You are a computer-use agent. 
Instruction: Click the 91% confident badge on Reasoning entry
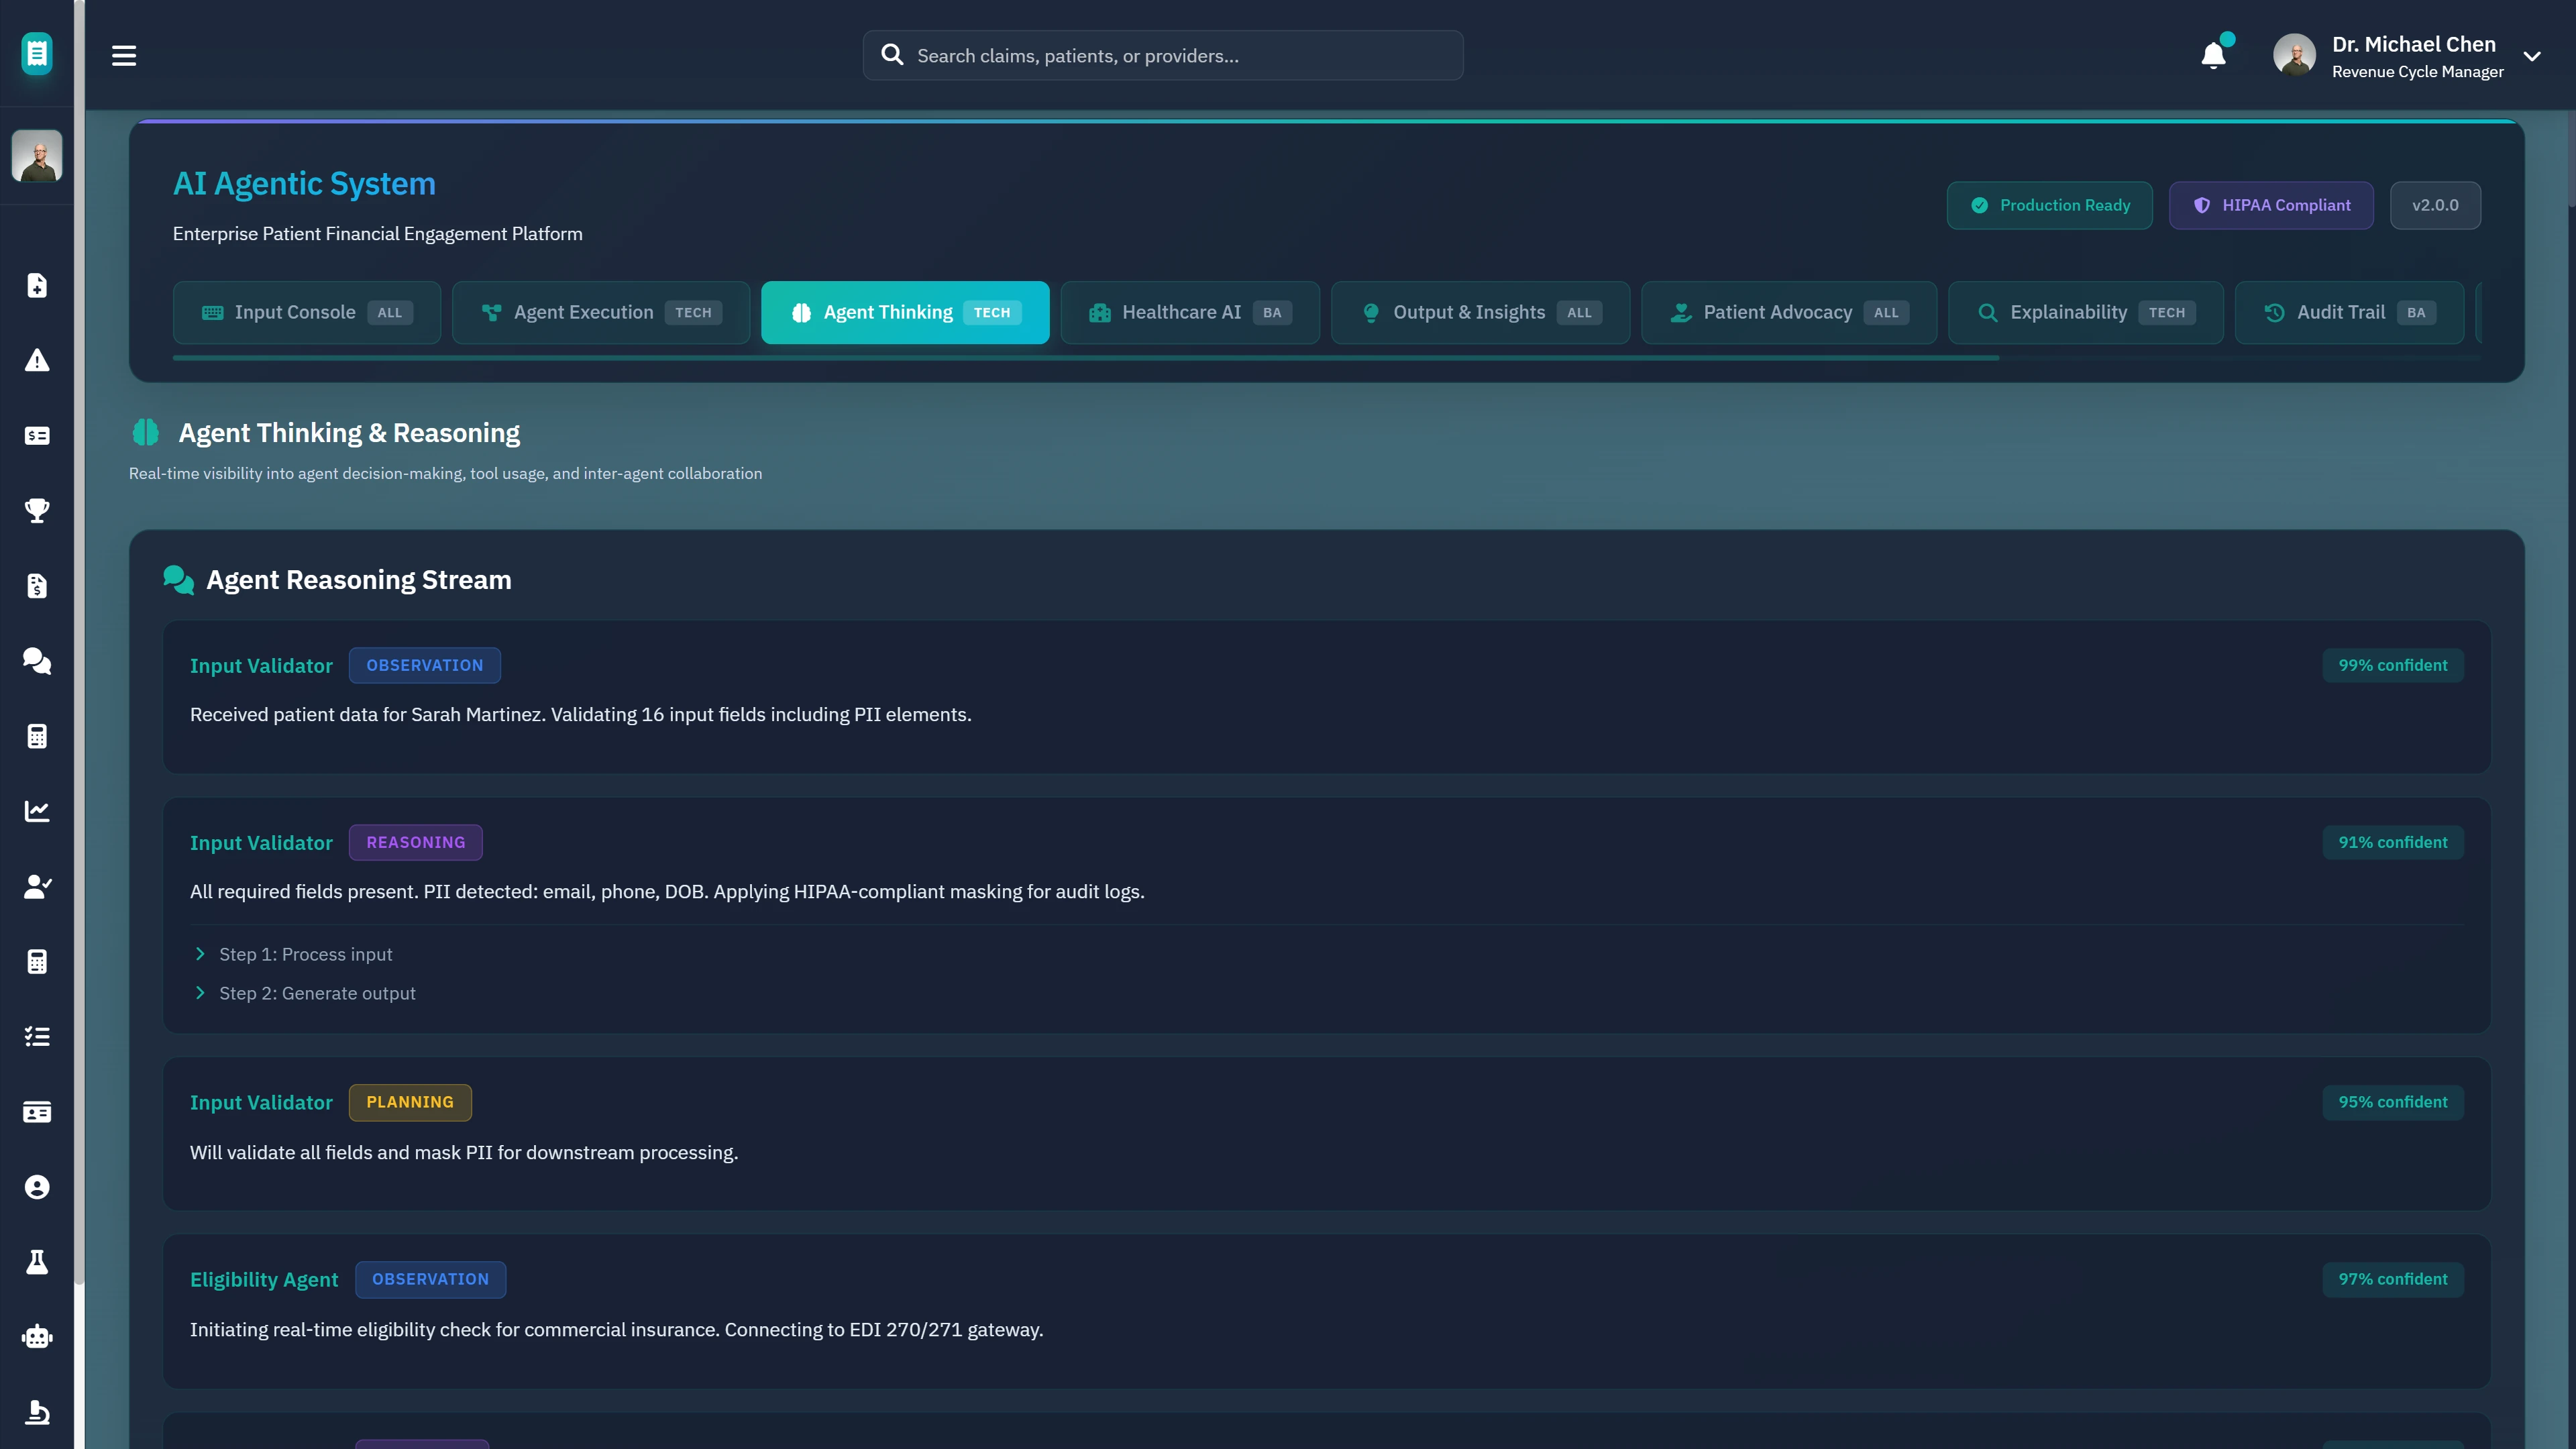(2394, 842)
